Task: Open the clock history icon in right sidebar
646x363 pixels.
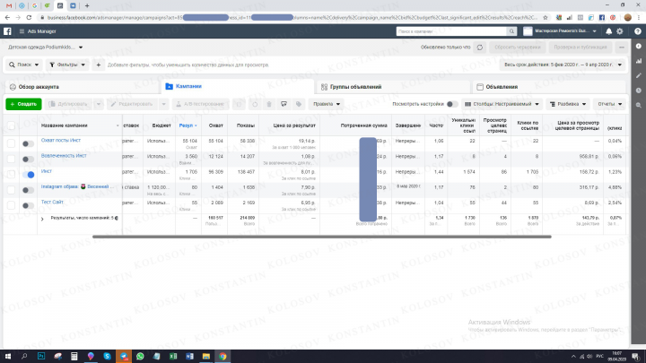Action: [639, 91]
